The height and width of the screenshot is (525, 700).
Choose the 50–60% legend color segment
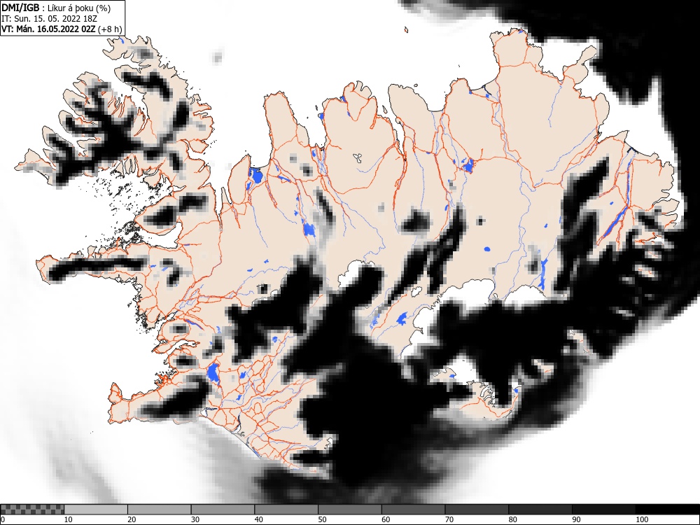[x=350, y=510]
